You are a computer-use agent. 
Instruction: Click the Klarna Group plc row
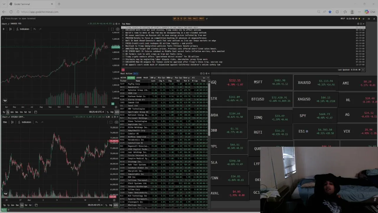point(164,99)
